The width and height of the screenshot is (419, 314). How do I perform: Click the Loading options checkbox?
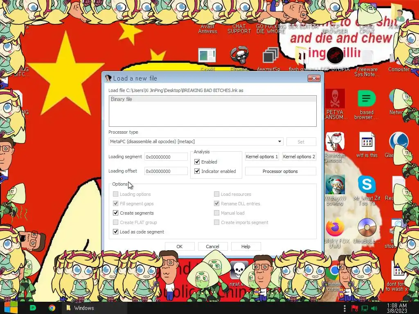pos(115,194)
